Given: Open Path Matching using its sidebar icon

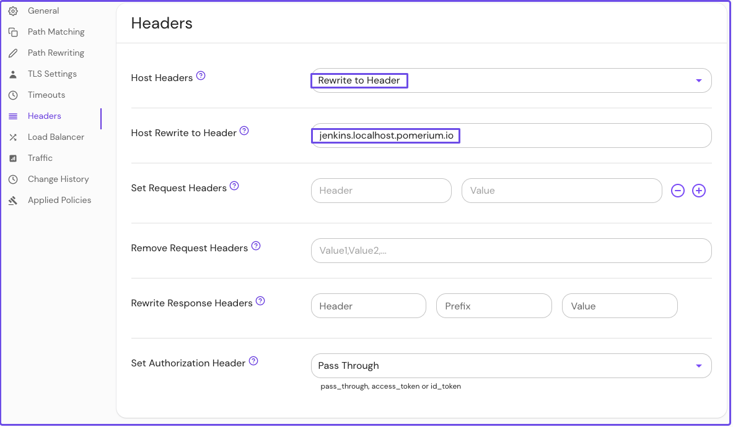Looking at the screenshot, I should point(12,32).
